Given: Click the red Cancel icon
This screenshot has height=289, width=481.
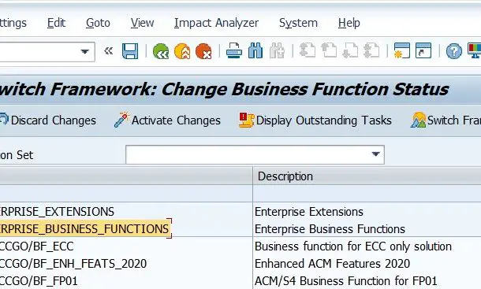Looking at the screenshot, I should [203, 51].
